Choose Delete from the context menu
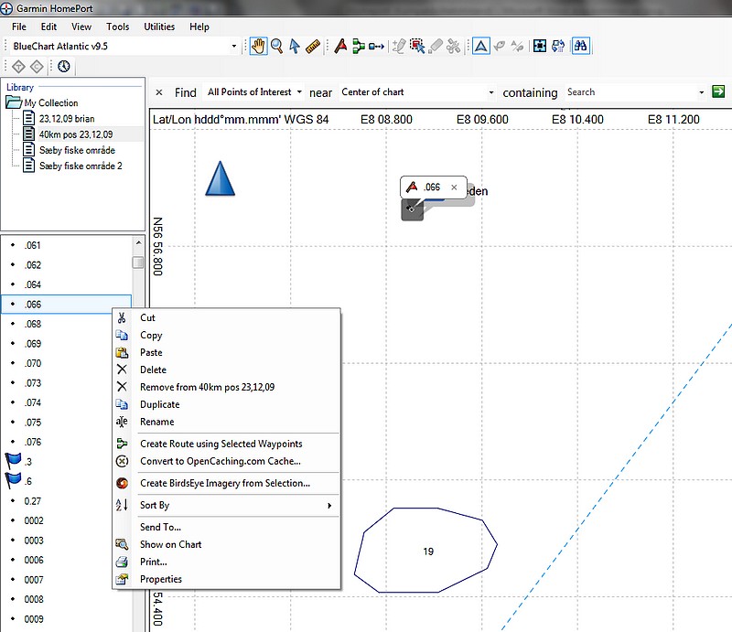The height and width of the screenshot is (632, 732). tap(226, 370)
